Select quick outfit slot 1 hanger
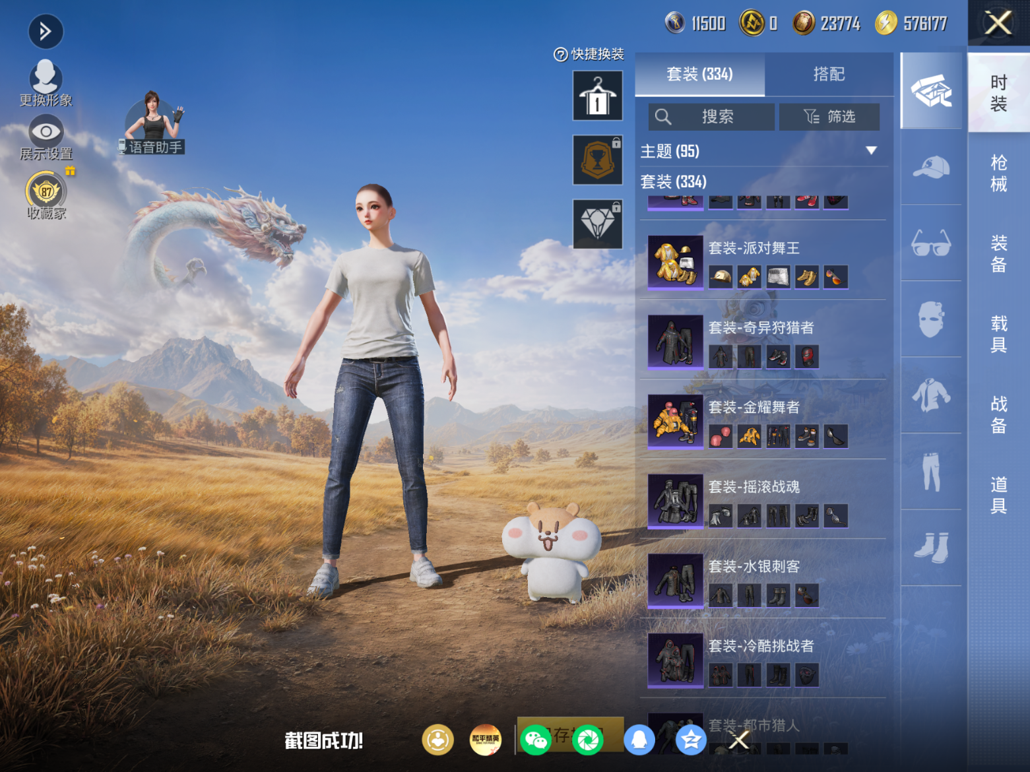Screen dimensions: 1030x772 [598, 96]
